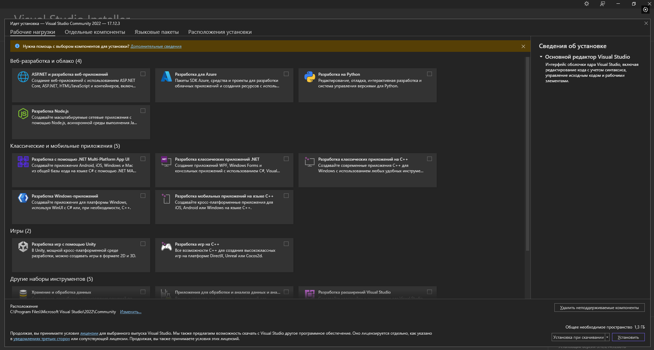Switch to Языковые пакеты tab
The width and height of the screenshot is (654, 350).
tap(157, 32)
